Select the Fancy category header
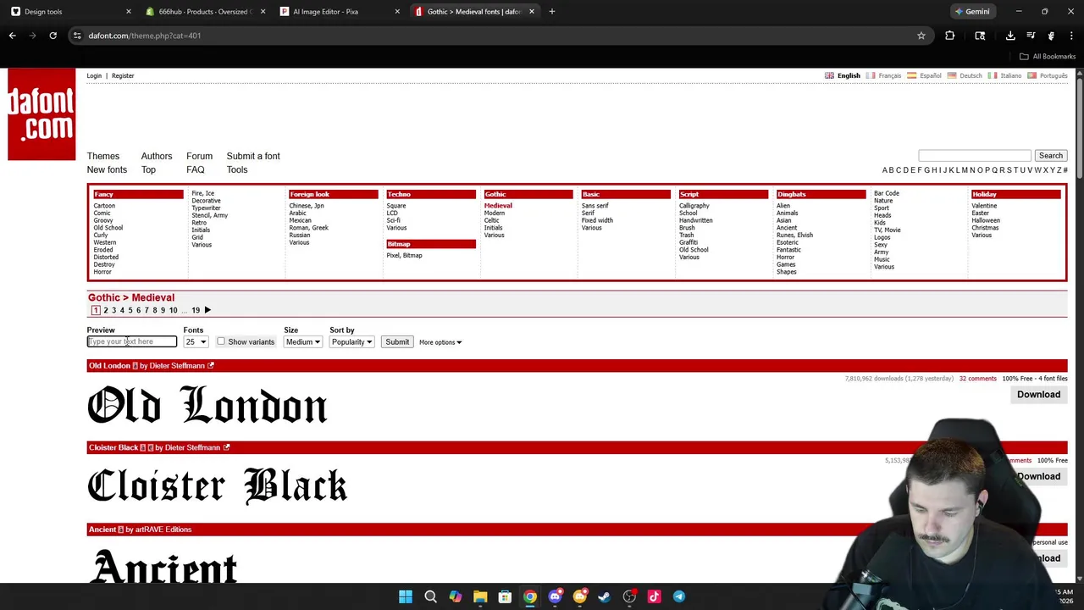This screenshot has height=610, width=1084. 138,194
